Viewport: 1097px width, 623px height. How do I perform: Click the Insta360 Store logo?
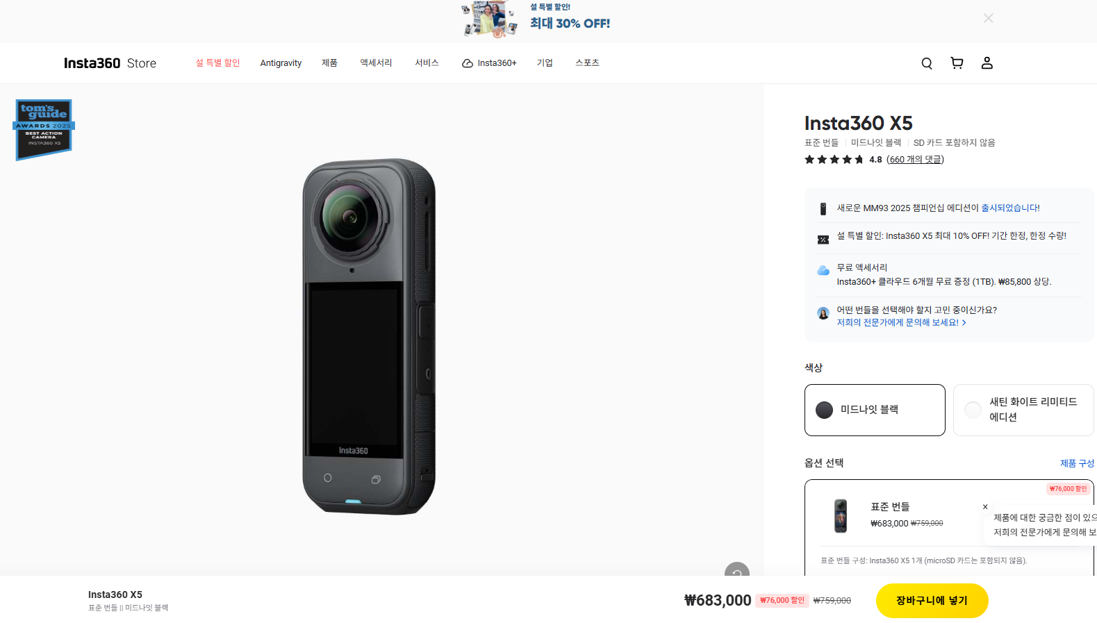click(110, 63)
